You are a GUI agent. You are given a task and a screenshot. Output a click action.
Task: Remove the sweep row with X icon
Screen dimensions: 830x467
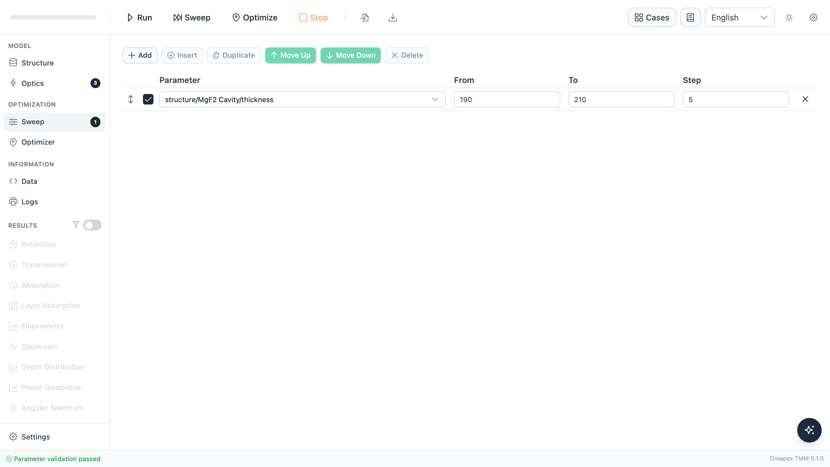pyautogui.click(x=805, y=99)
